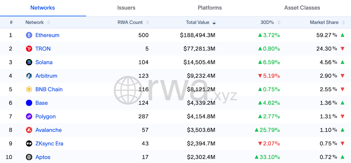
Task: Click the Solana network logo icon
Action: click(x=29, y=62)
